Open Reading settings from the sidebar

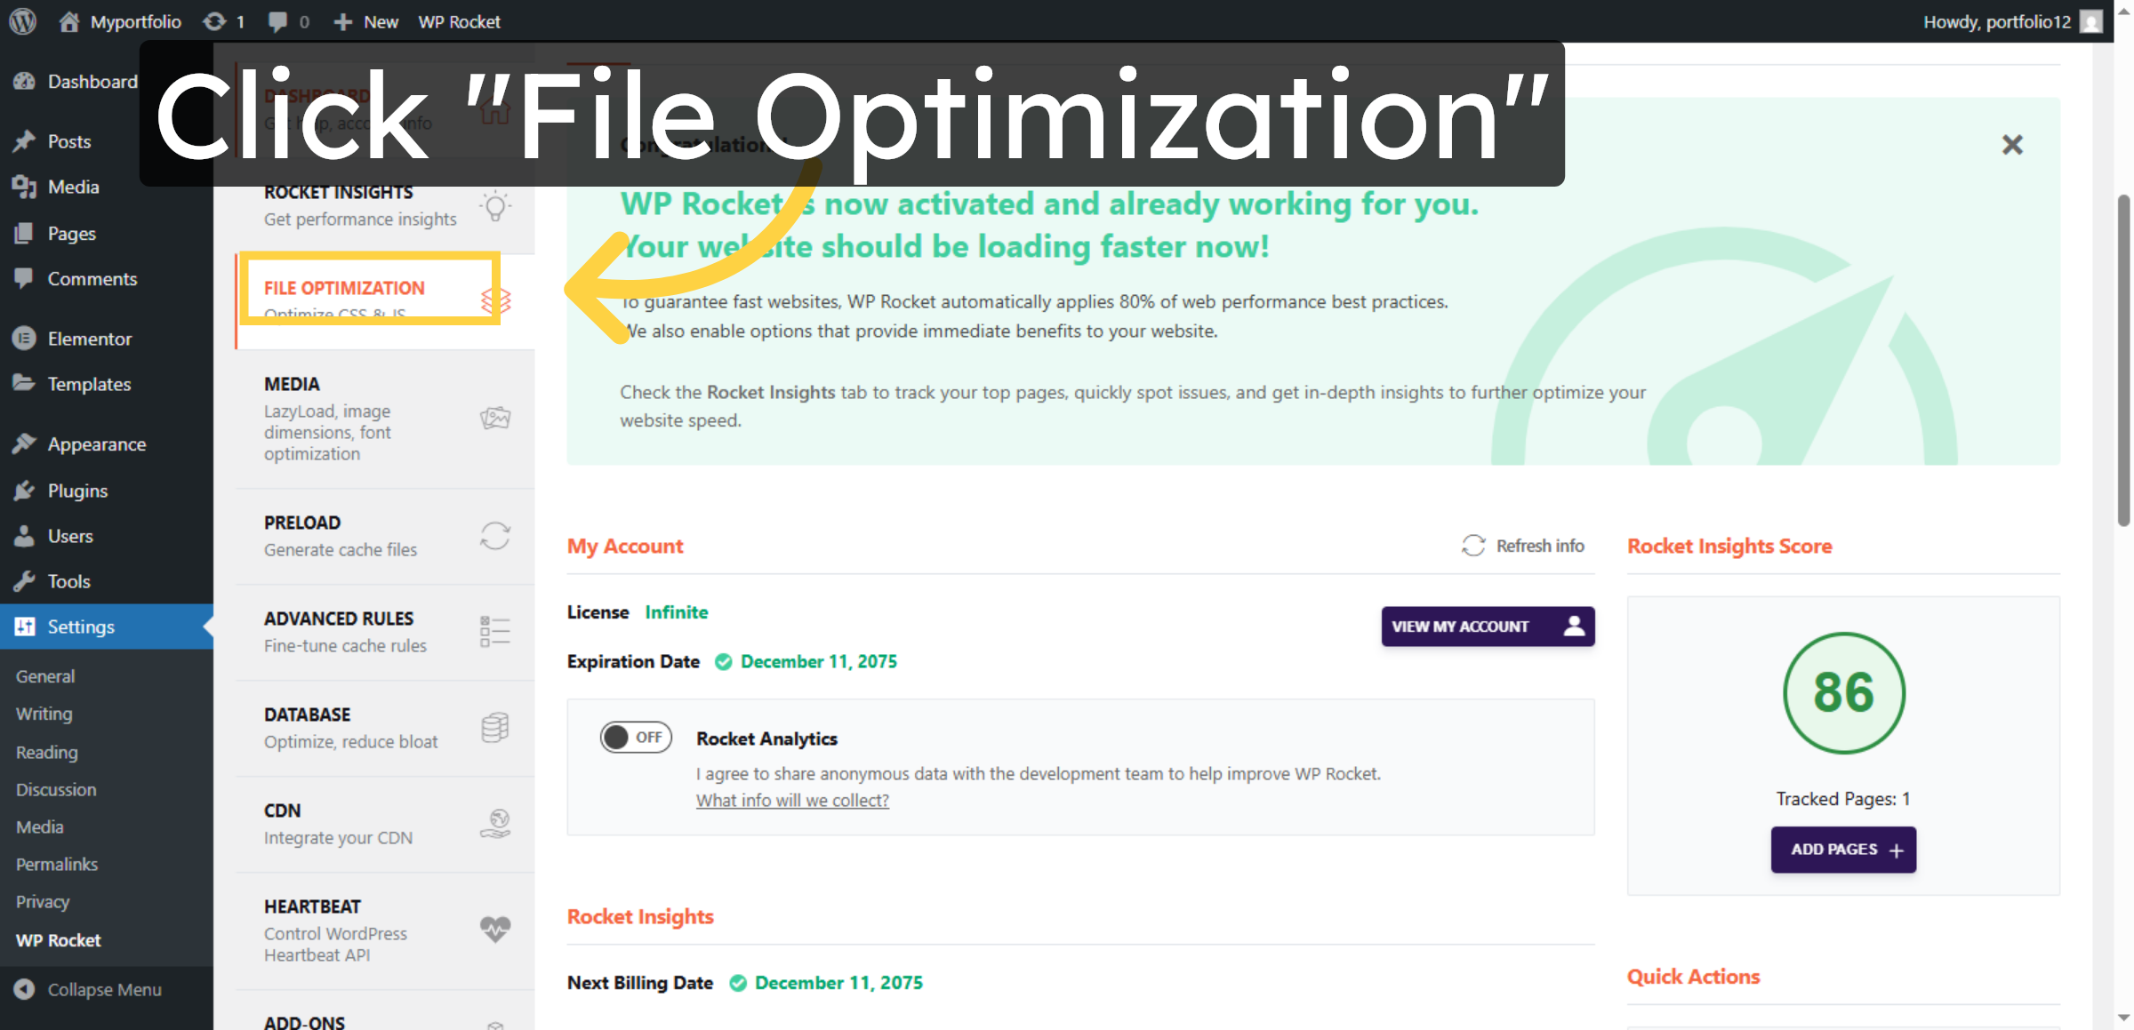coord(46,752)
